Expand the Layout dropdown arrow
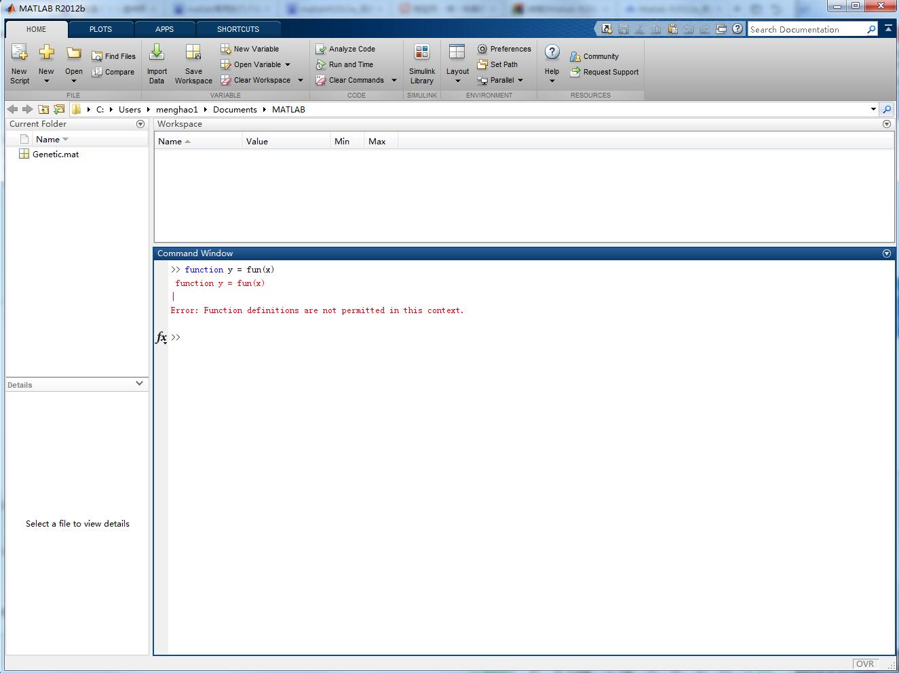Image resolution: width=899 pixels, height=673 pixels. [x=457, y=81]
